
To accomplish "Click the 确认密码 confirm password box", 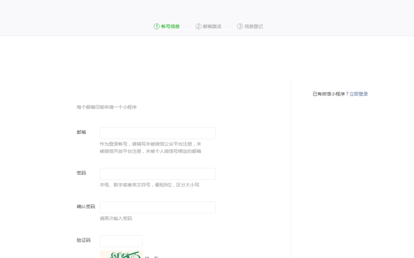I will coord(158,207).
